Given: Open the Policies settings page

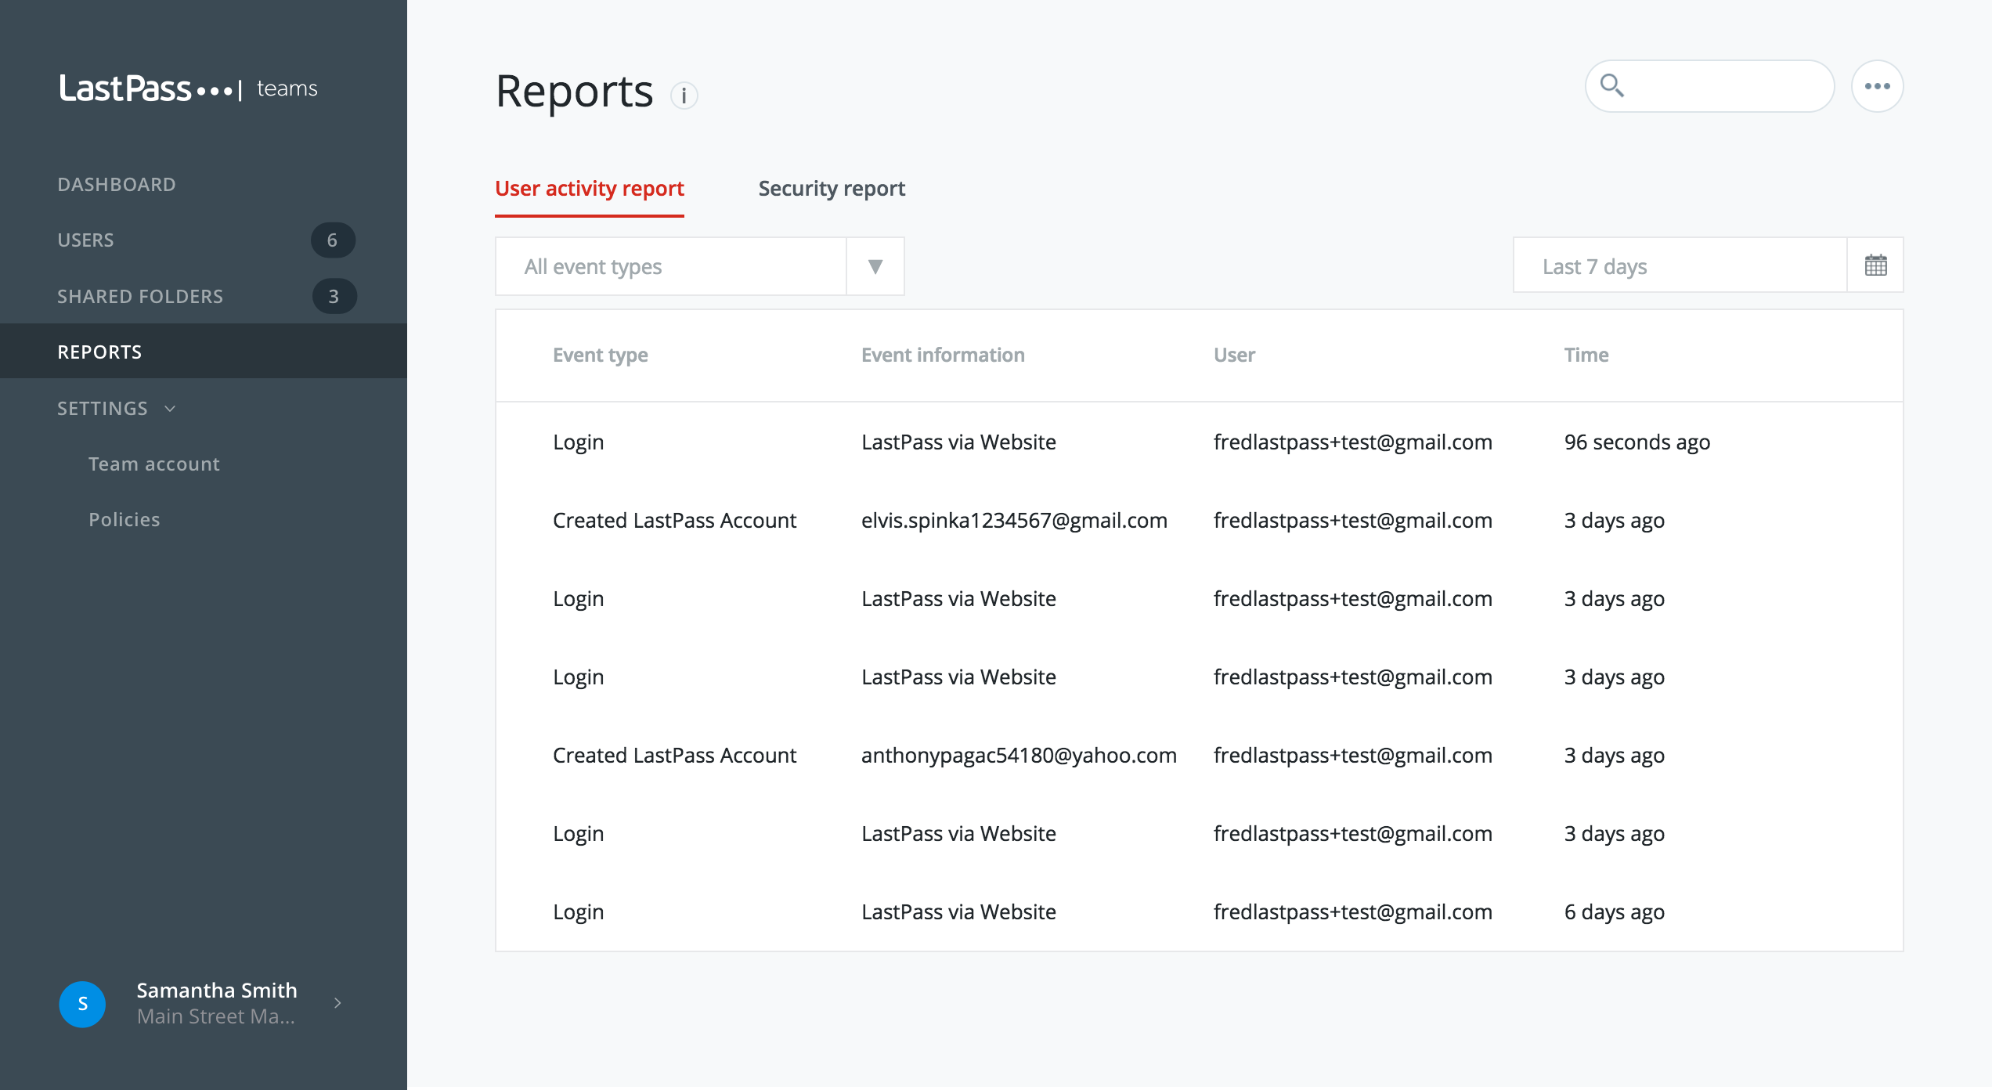Looking at the screenshot, I should pyautogui.click(x=125, y=520).
